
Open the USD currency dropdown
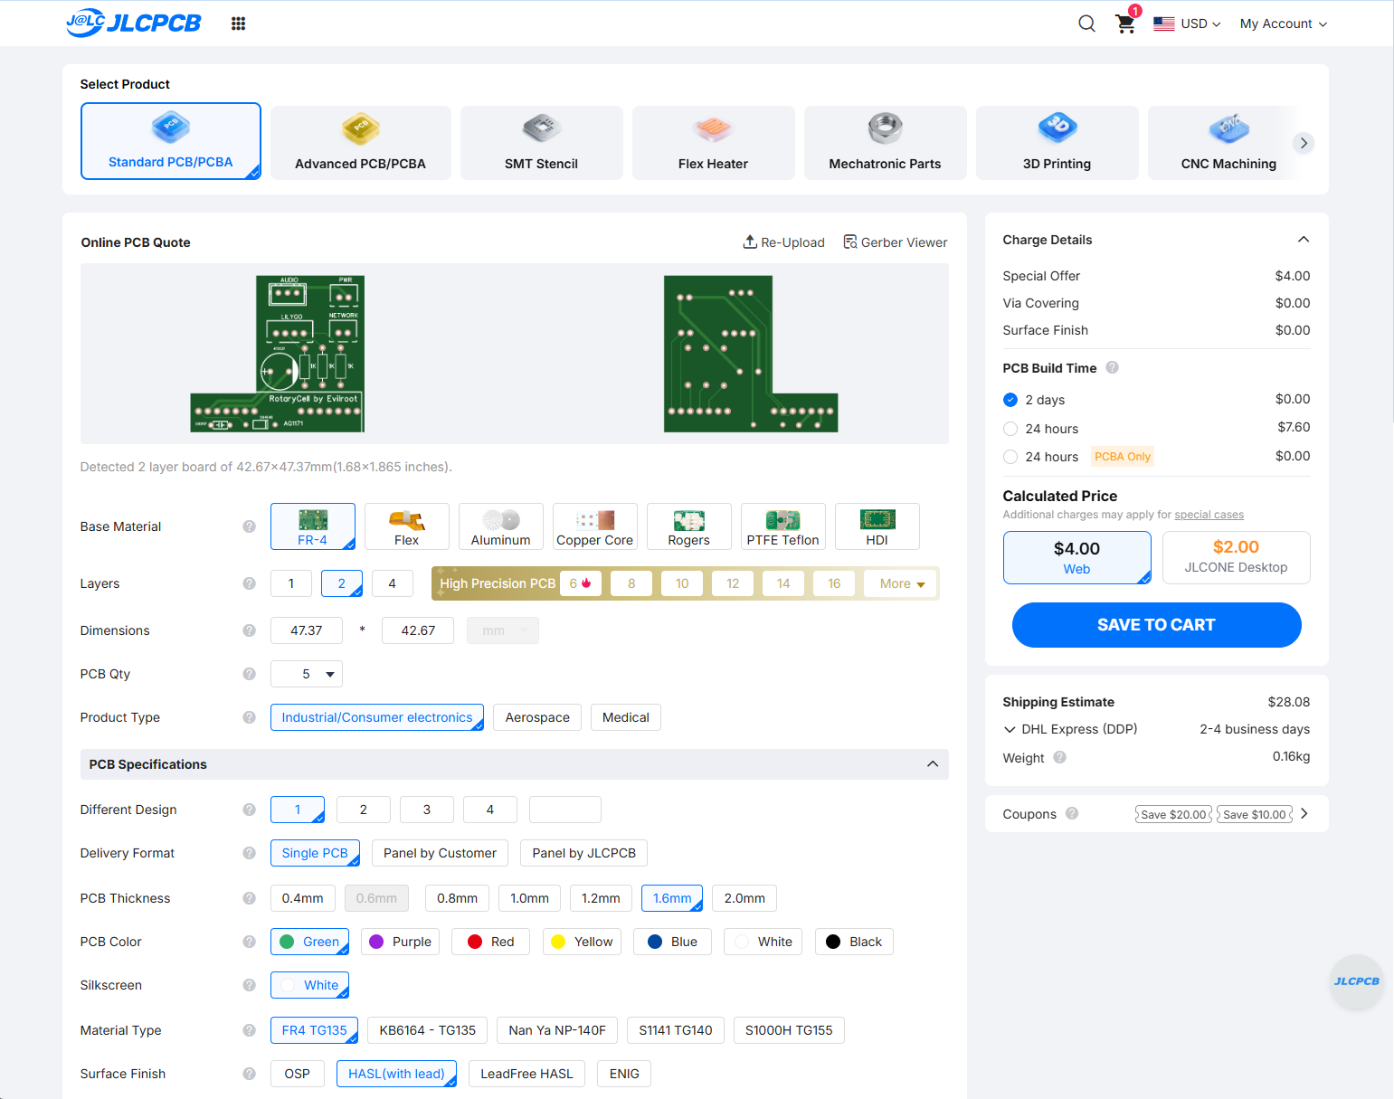1200,24
